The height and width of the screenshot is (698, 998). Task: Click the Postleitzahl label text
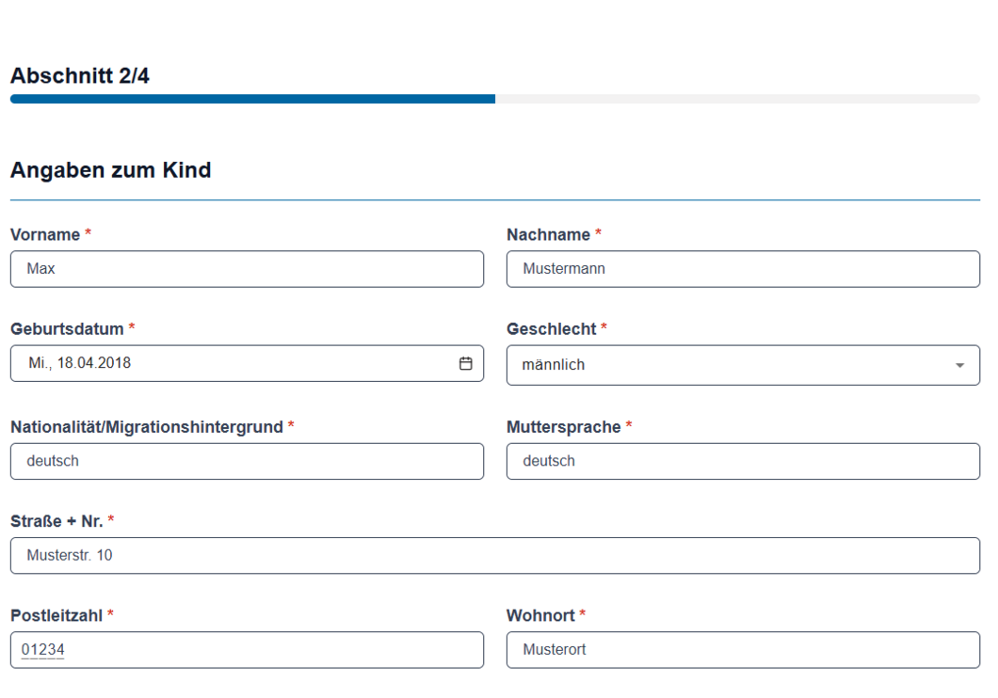click(56, 615)
